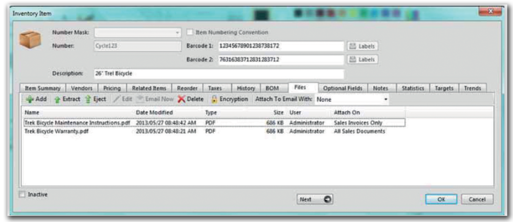Viewport: 513px width, 222px height.
Task: Click the Cancel button
Action: tap(476, 199)
